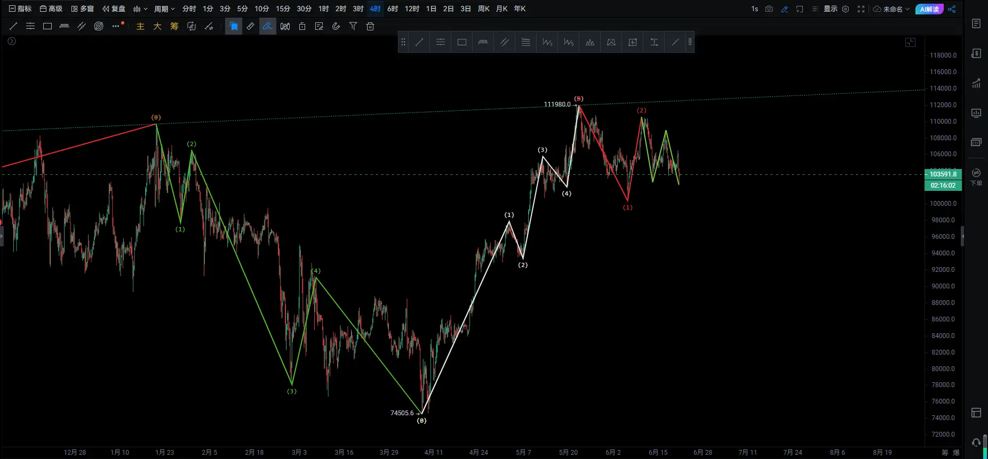Open the candlestick chart type dropdown
This screenshot has width=988, height=459.
[140, 9]
